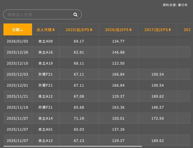
Task: Click the 146.88 EPS value
Action: click(118, 52)
